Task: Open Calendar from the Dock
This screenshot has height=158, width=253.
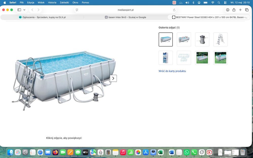Action: (100, 152)
